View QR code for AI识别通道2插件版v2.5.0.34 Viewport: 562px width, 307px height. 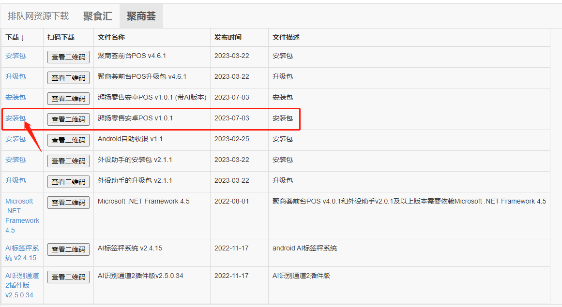pyautogui.click(x=68, y=277)
